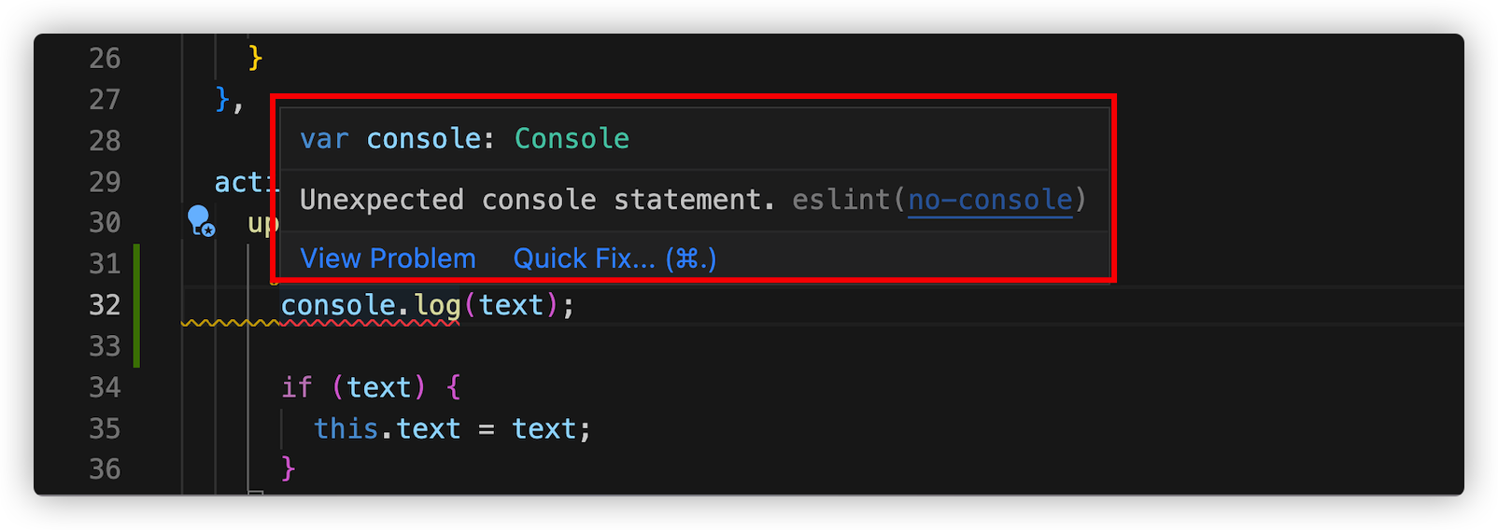Click the green change bar in gutter
Viewport: 1498px width, 530px height.
(x=136, y=305)
